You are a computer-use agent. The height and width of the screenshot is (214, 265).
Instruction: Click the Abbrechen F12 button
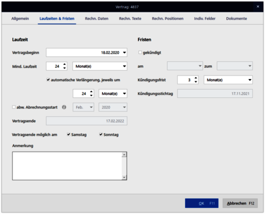tap(240, 203)
